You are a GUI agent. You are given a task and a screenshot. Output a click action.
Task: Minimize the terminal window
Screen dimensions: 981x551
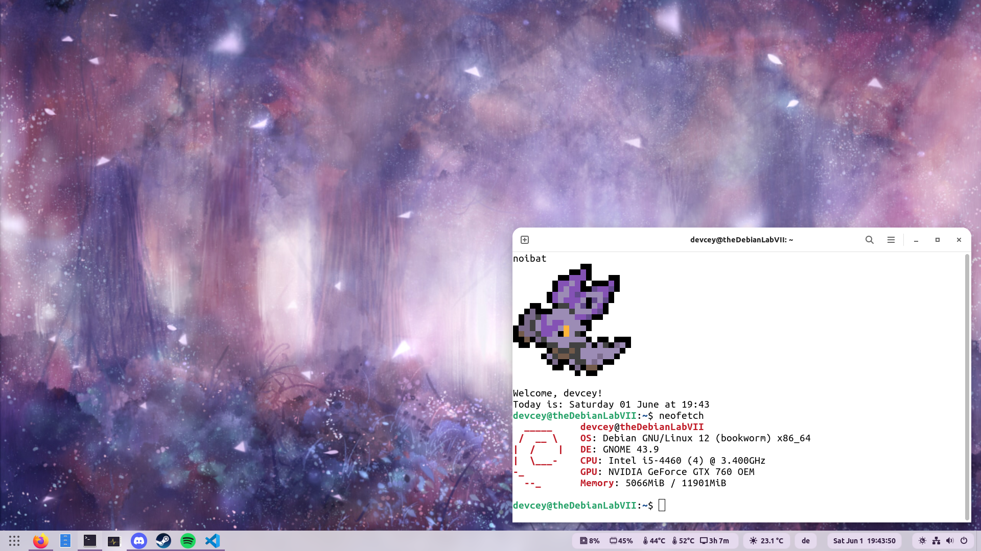(916, 240)
